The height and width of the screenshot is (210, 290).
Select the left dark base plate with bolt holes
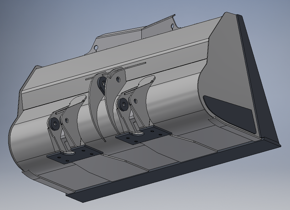click(x=74, y=154)
